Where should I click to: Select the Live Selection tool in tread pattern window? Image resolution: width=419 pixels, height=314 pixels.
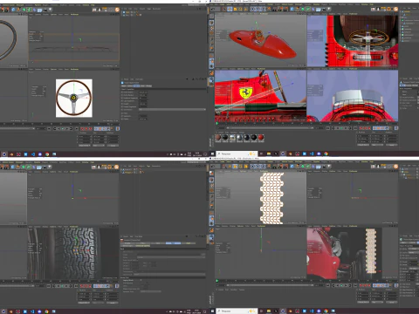[x=223, y=167]
